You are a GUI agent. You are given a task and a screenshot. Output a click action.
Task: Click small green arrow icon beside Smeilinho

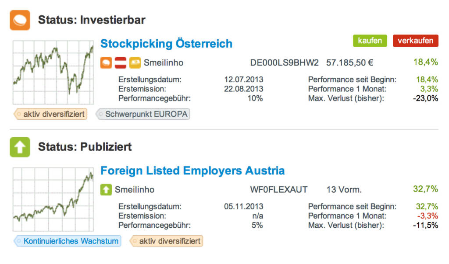click(x=106, y=190)
